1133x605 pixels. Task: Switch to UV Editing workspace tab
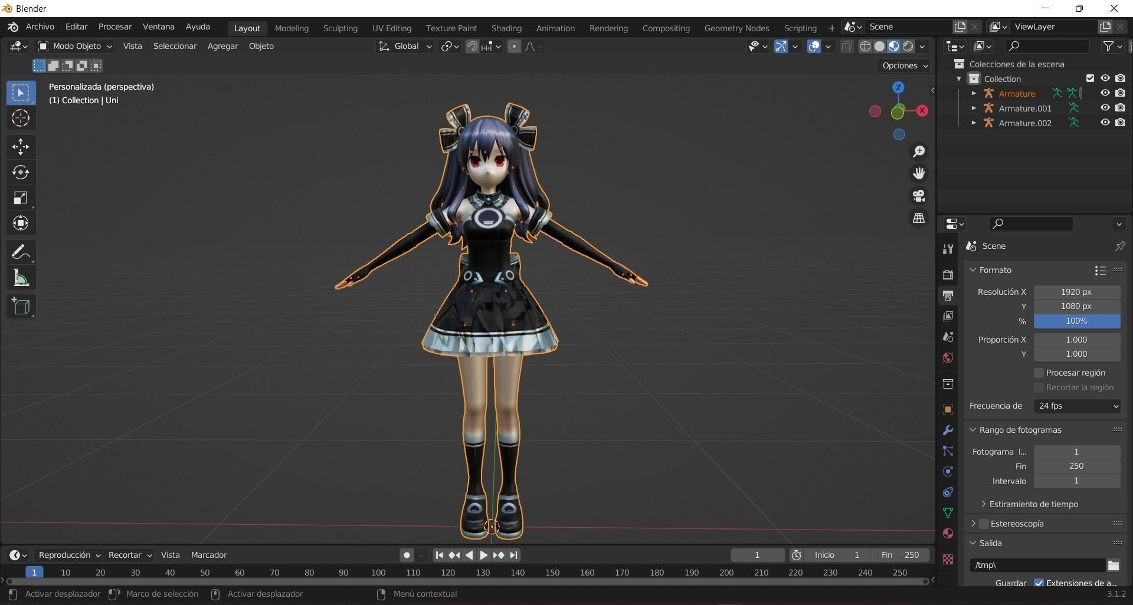pos(392,28)
